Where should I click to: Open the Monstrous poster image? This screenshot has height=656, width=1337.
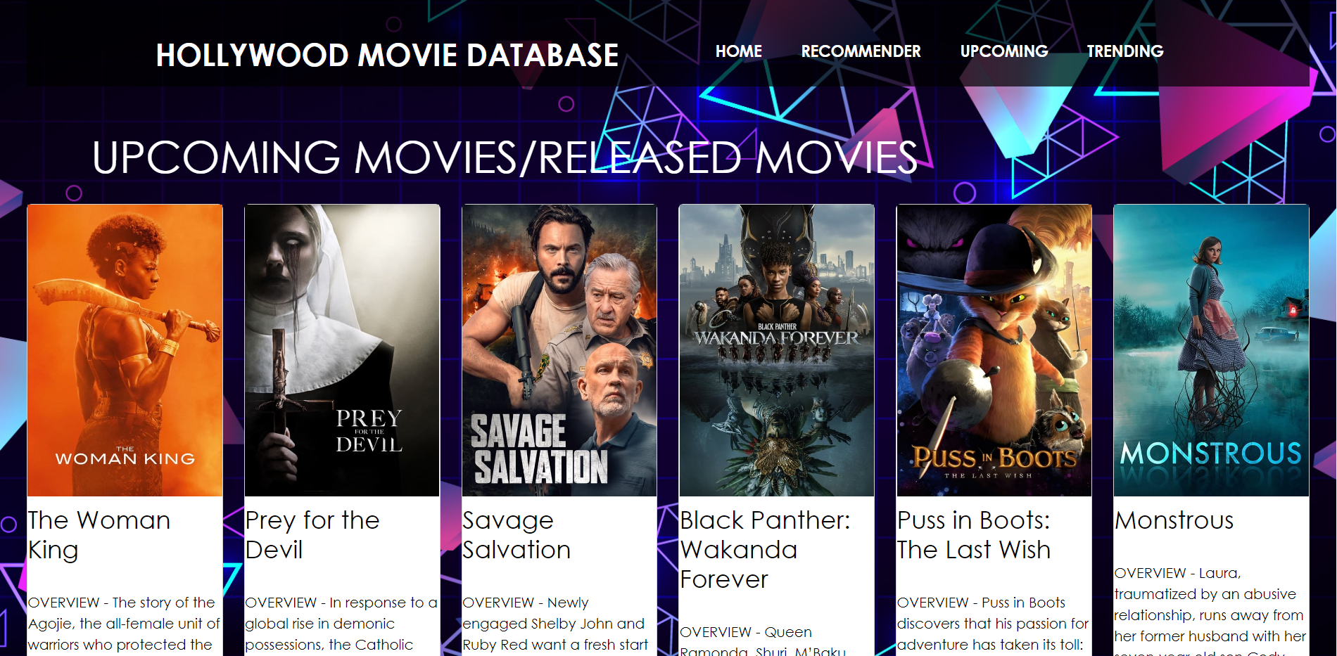coord(1210,349)
